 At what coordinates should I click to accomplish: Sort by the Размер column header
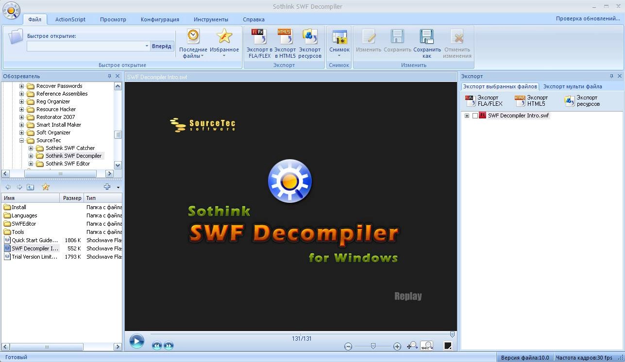(x=72, y=198)
